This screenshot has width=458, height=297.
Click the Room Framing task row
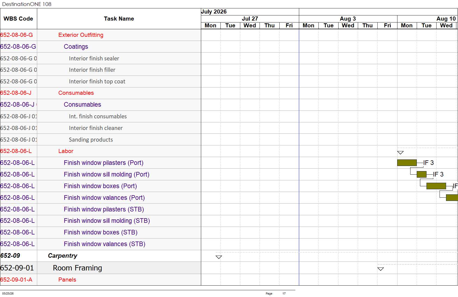pos(77,268)
